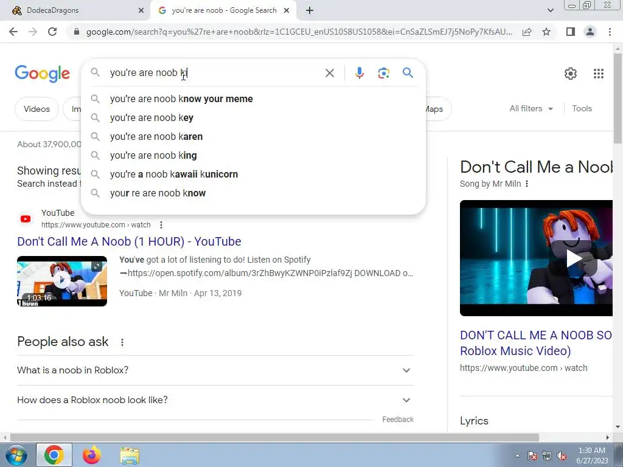Open Chrome profile avatar

590,32
